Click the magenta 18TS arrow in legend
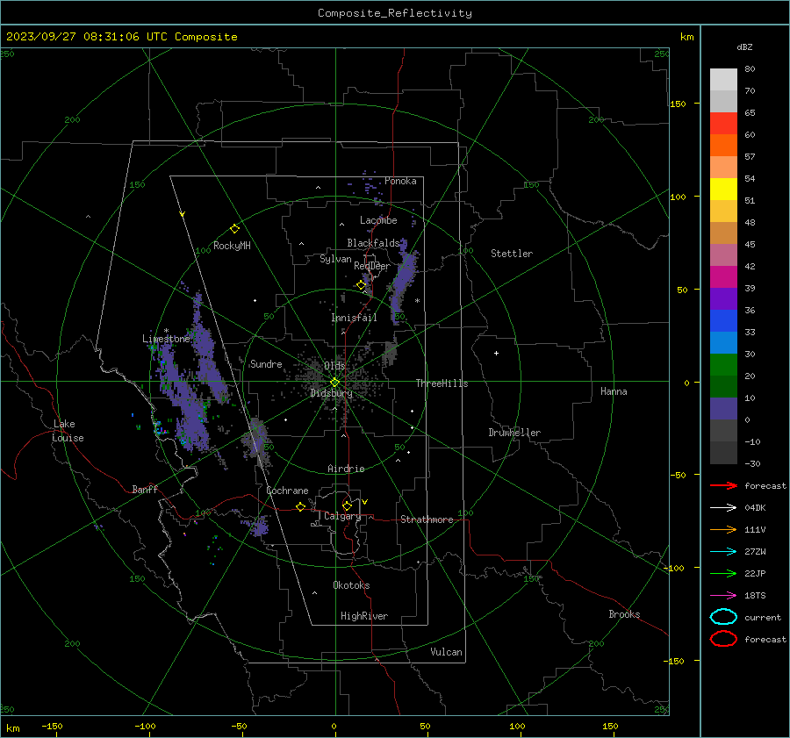The height and width of the screenshot is (738, 790). [x=723, y=596]
